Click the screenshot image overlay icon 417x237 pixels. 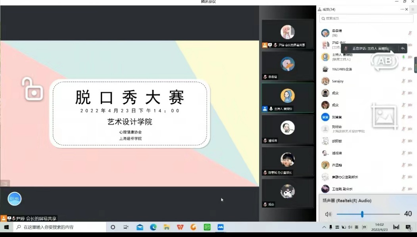coord(384,116)
